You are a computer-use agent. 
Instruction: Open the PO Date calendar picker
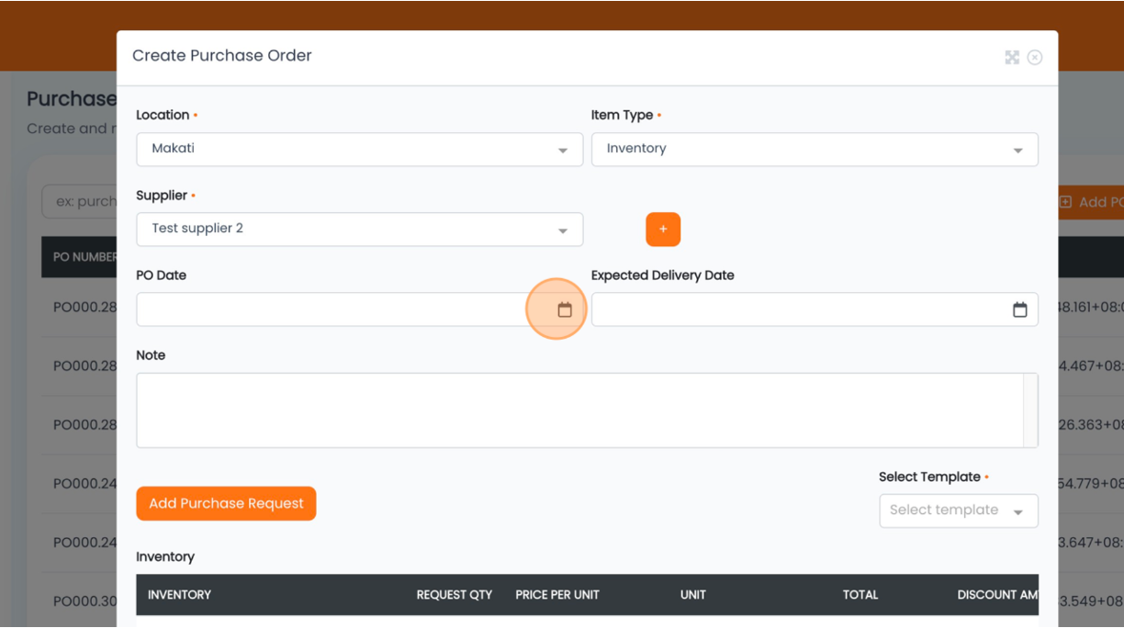pyautogui.click(x=565, y=310)
